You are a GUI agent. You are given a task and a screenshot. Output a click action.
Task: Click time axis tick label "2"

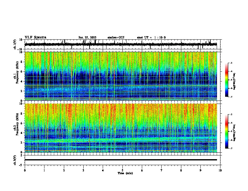coord(64,170)
